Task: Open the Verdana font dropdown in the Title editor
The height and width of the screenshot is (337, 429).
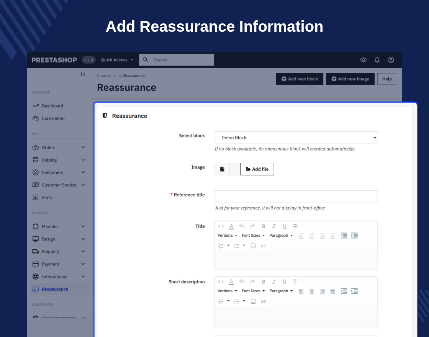Action: tap(228, 236)
